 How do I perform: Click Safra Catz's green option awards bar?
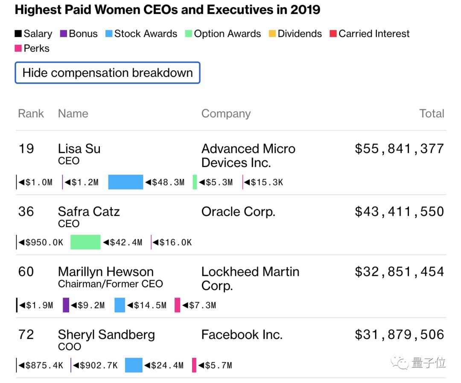pos(85,242)
